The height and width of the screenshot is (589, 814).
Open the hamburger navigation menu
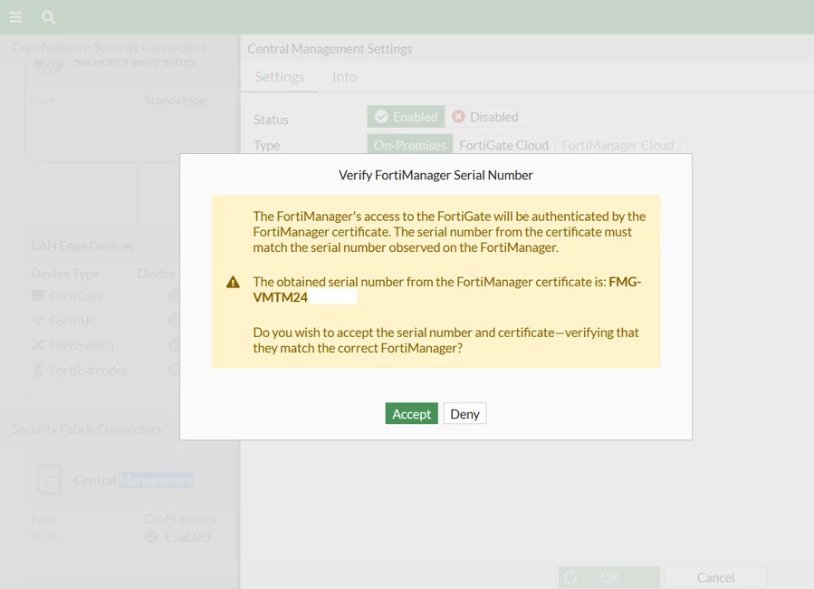(15, 17)
